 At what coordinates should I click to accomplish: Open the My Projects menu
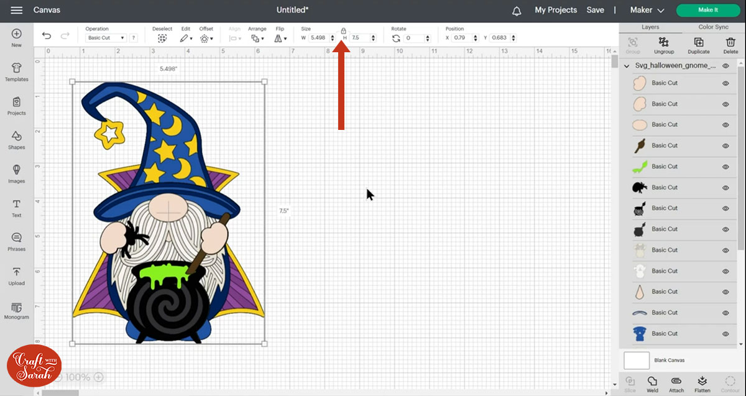(x=556, y=11)
